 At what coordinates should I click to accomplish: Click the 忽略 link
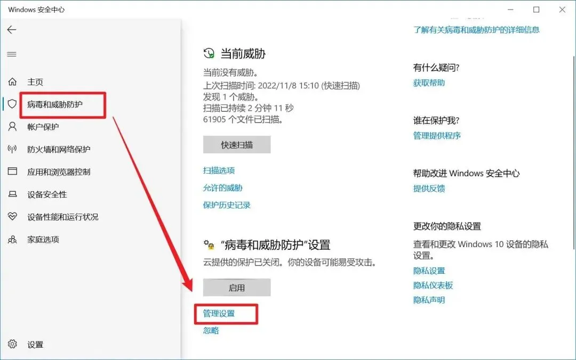coord(211,330)
